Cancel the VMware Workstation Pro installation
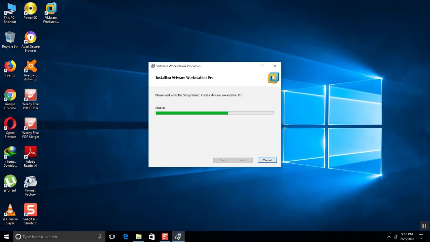 coord(267,160)
